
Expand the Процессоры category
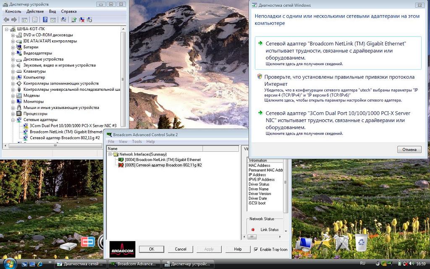[13, 113]
